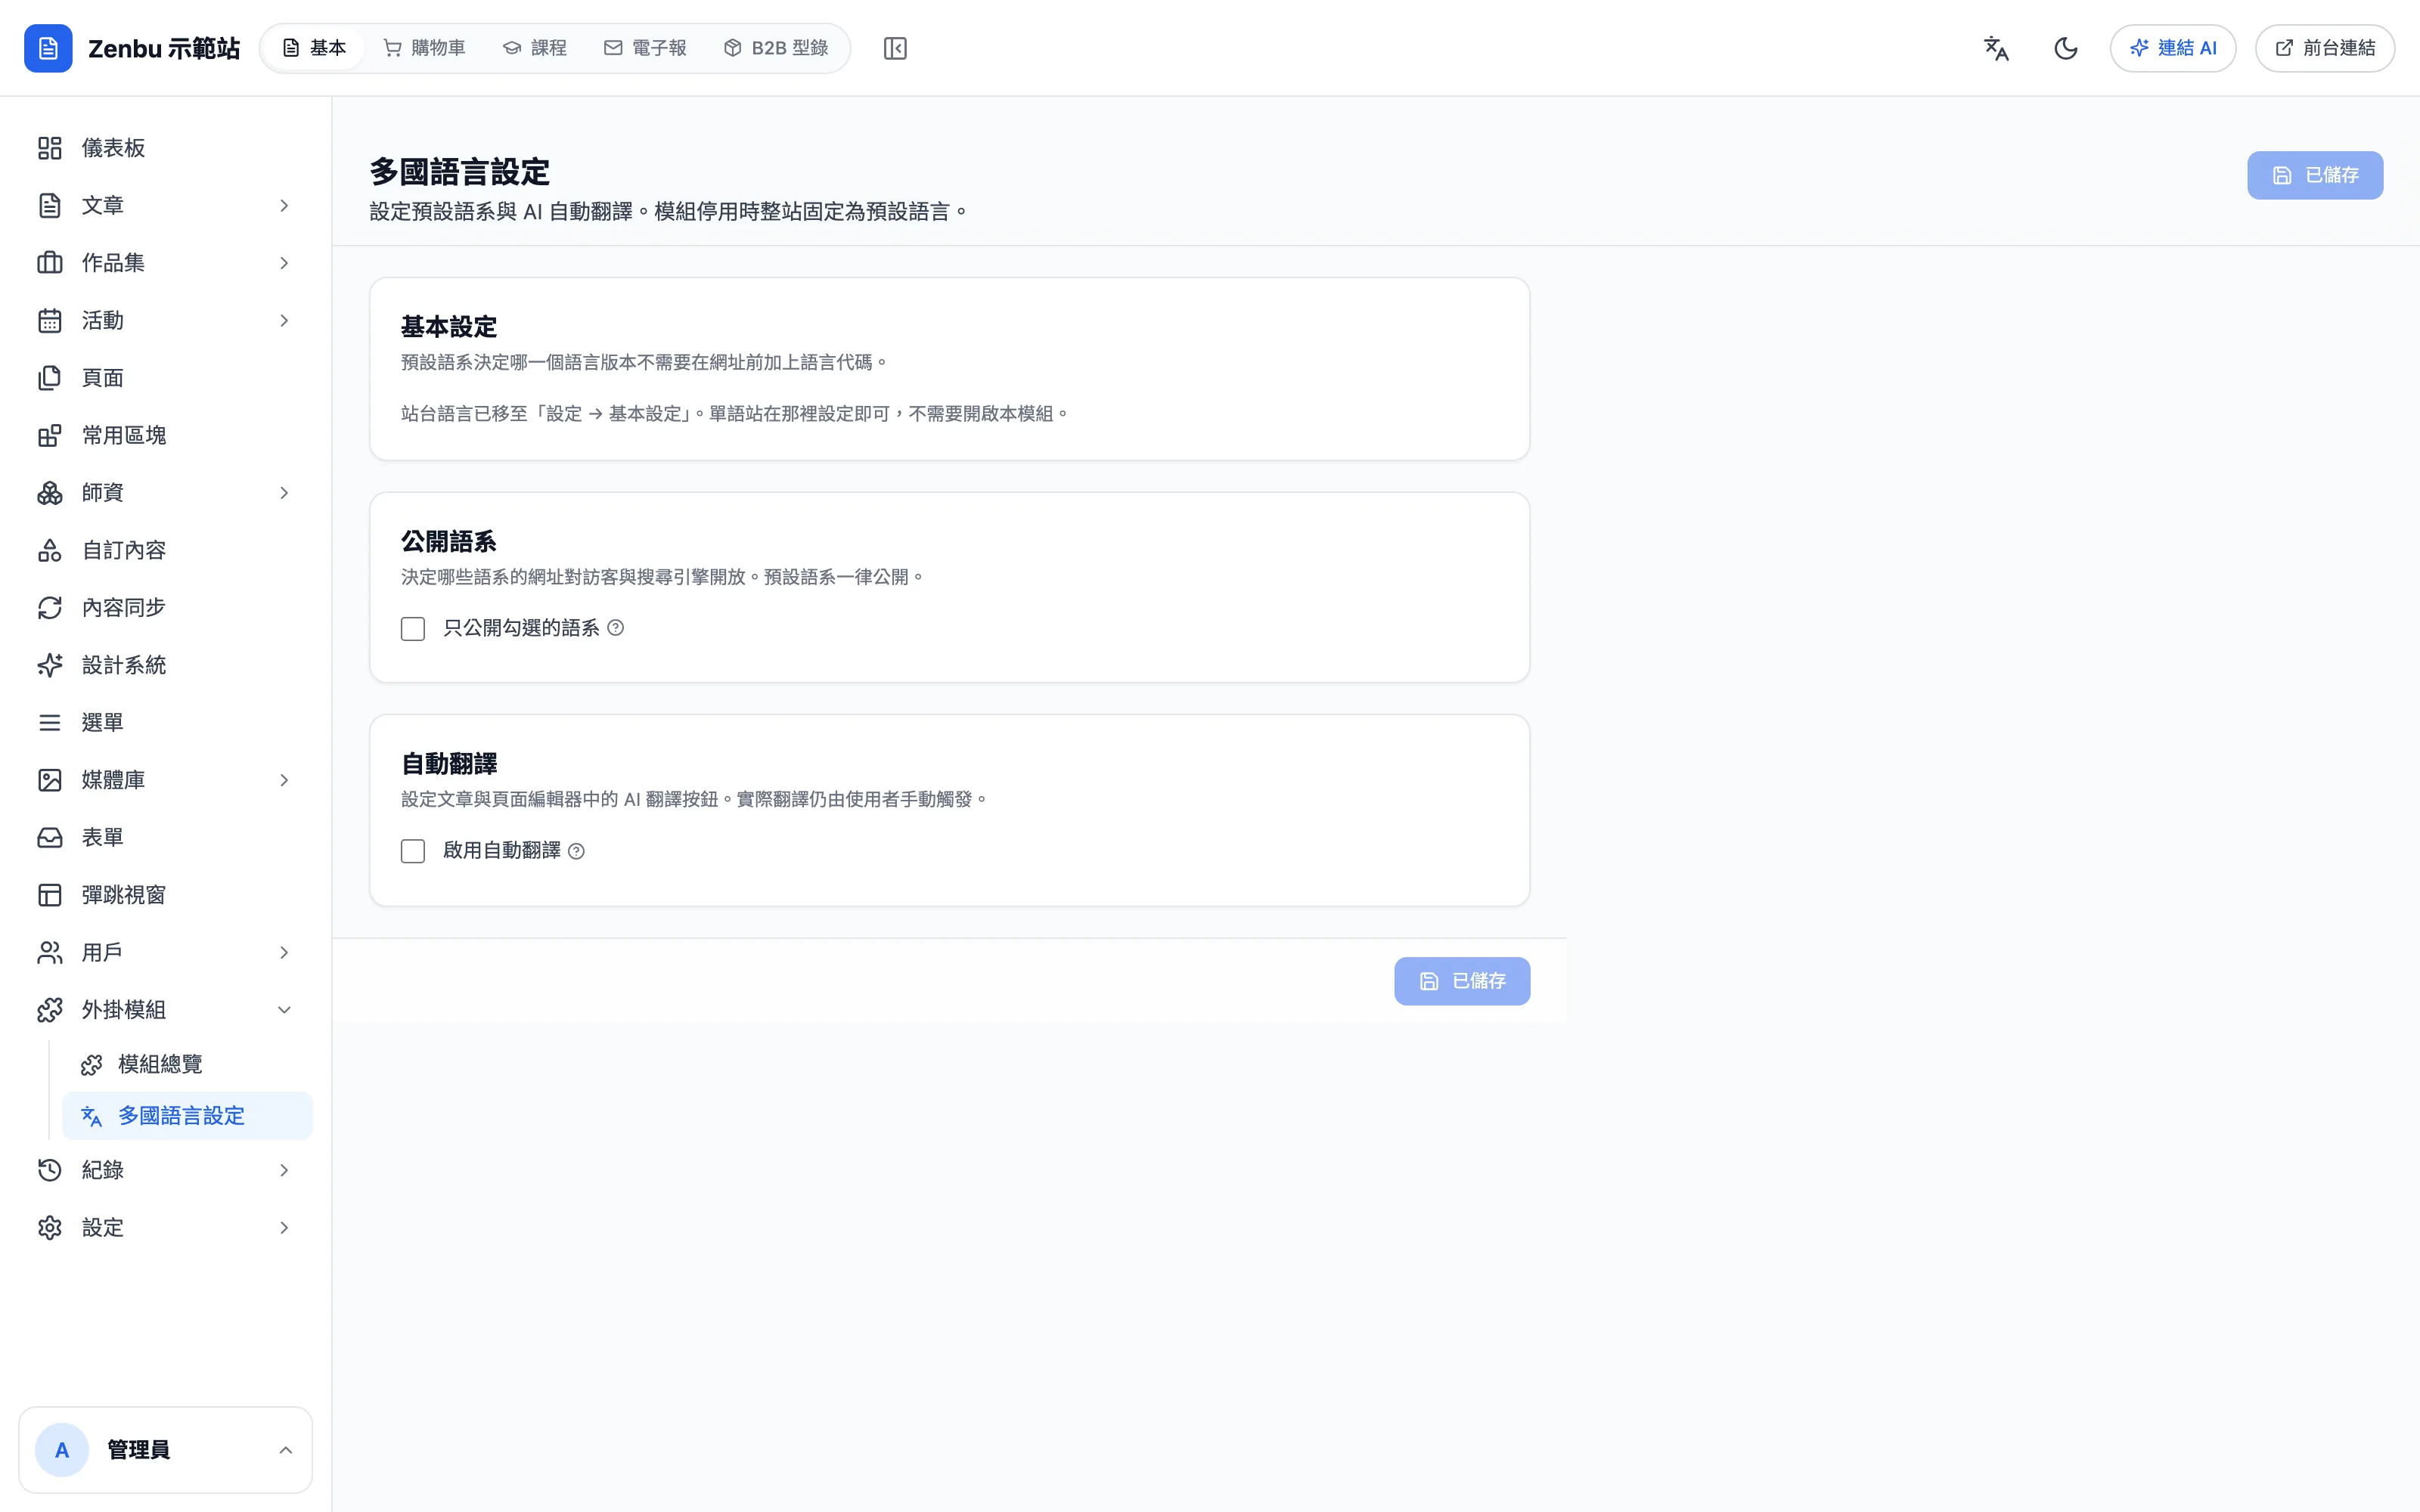Switch to 基本 tab
2420x1512 pixels.
pos(314,48)
